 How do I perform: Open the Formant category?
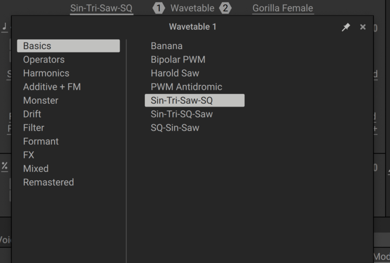41,141
